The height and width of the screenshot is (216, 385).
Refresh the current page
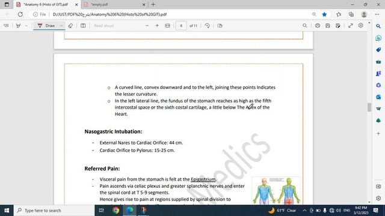click(x=20, y=14)
